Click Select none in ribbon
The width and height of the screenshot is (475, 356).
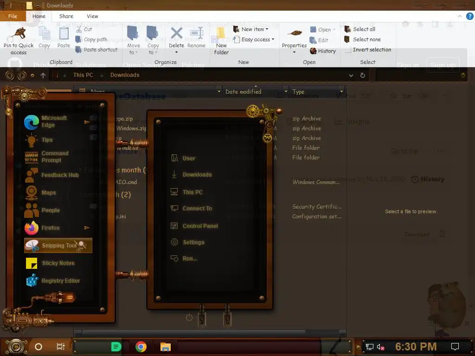(x=363, y=39)
